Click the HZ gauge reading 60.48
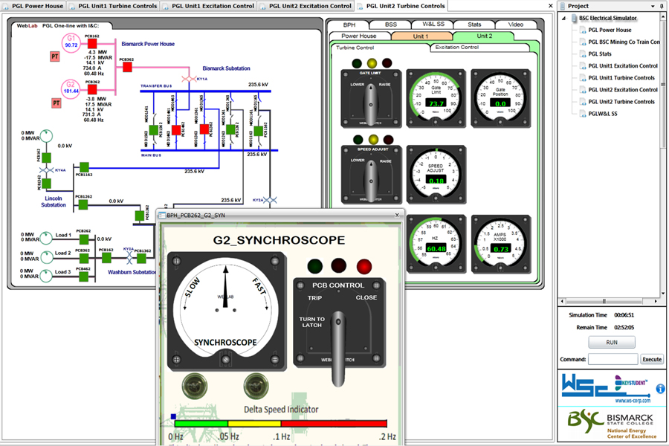669x446 pixels. click(x=436, y=244)
